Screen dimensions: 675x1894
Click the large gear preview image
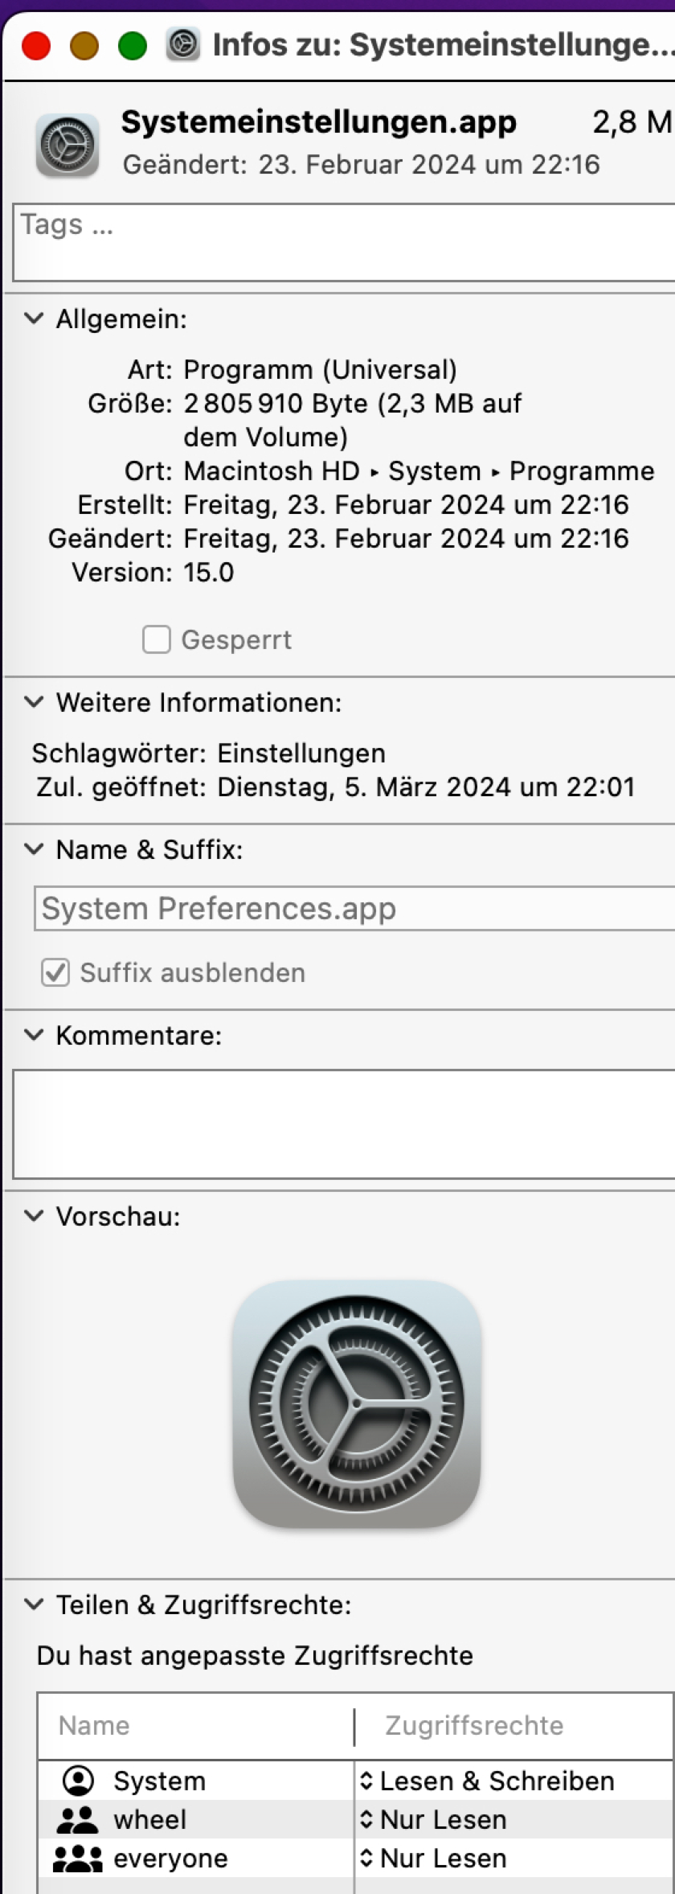pyautogui.click(x=357, y=1403)
